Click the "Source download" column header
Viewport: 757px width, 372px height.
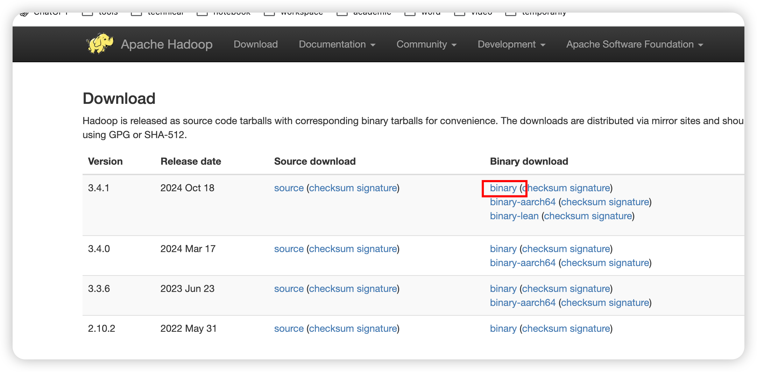[x=315, y=162]
